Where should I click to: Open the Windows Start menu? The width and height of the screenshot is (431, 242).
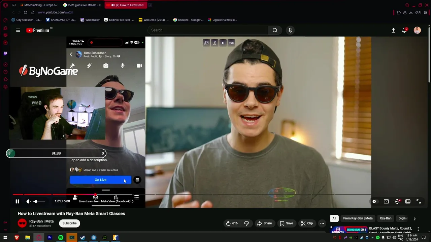pyautogui.click(x=5, y=238)
